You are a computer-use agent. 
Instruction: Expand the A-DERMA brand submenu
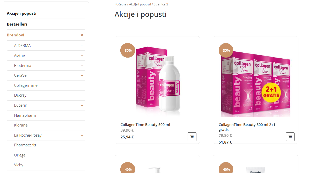82,46
